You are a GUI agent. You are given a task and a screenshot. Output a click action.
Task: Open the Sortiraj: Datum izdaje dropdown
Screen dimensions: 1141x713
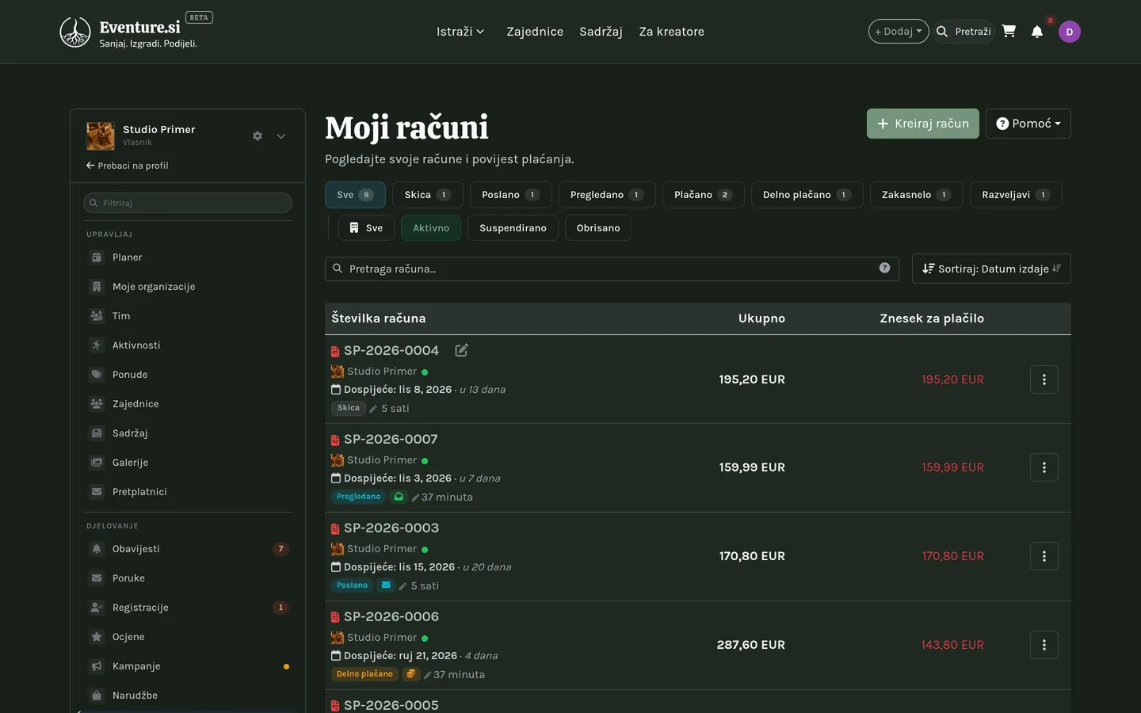pyautogui.click(x=991, y=269)
